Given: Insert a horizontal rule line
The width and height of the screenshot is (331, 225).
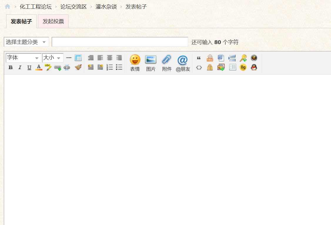Looking at the screenshot, I should click(69, 58).
